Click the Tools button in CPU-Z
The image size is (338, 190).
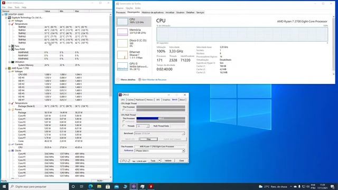(x=153, y=160)
